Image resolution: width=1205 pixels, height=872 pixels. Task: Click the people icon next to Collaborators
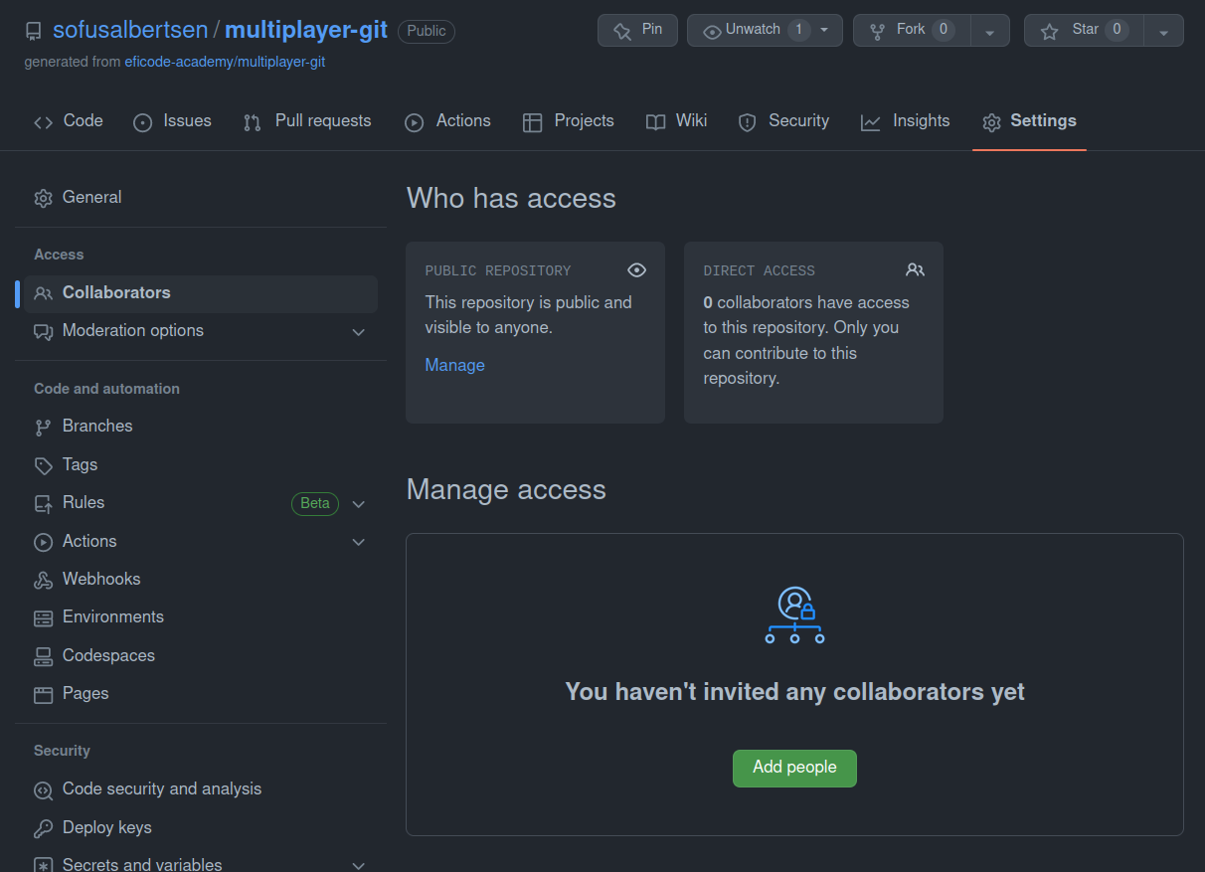[43, 293]
